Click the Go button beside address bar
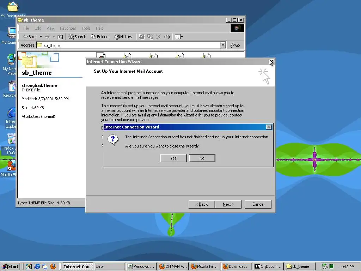 (x=235, y=45)
